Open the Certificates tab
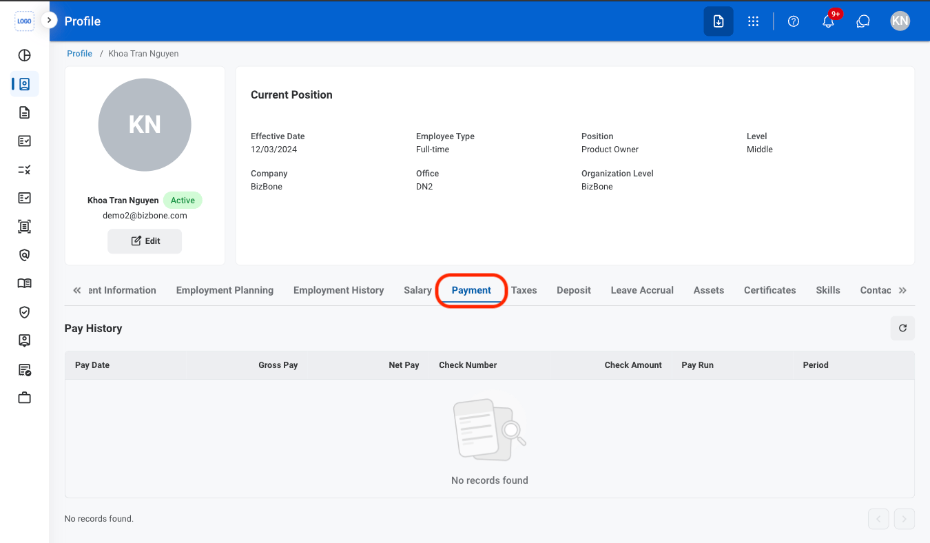Screen dimensions: 930x543 [770, 290]
